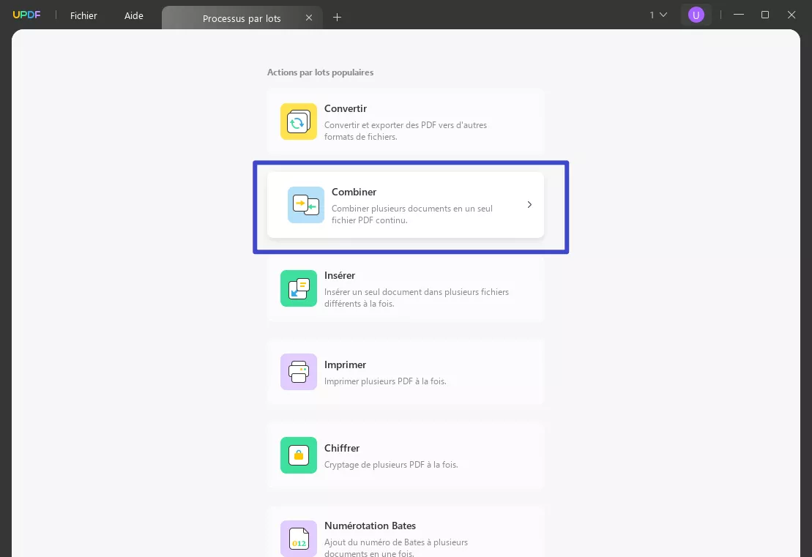Choose the Imprimer printer icon
This screenshot has height=557, width=812.
point(298,372)
